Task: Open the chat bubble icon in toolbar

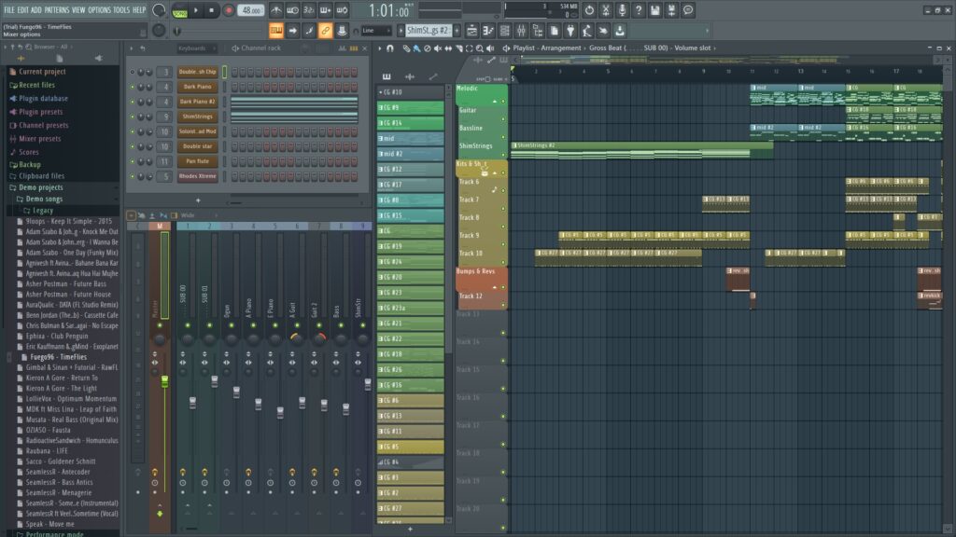Action: tap(688, 10)
